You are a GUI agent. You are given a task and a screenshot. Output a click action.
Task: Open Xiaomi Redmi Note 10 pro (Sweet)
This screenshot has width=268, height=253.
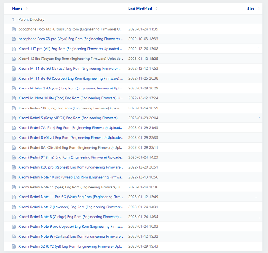point(71,177)
